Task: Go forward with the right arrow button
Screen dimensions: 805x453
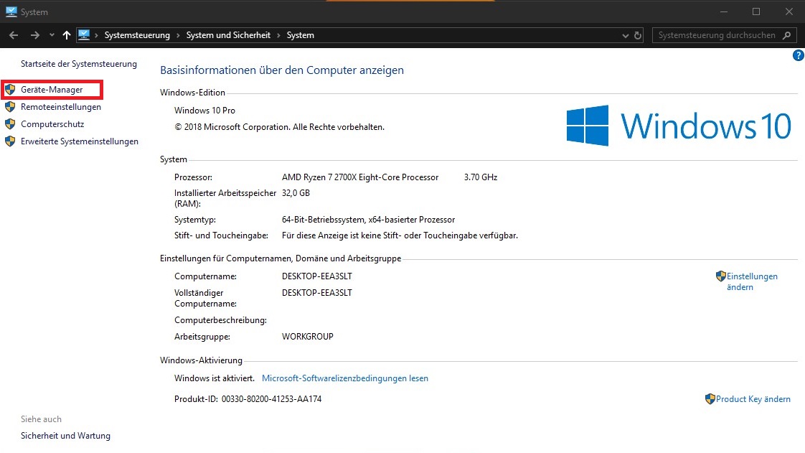Action: 35,35
